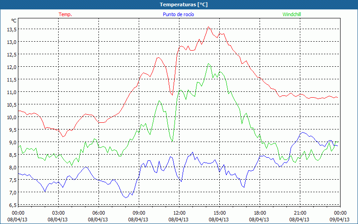Click the 06:00 time axis label
Screen dimensions: 358x224
(98, 213)
